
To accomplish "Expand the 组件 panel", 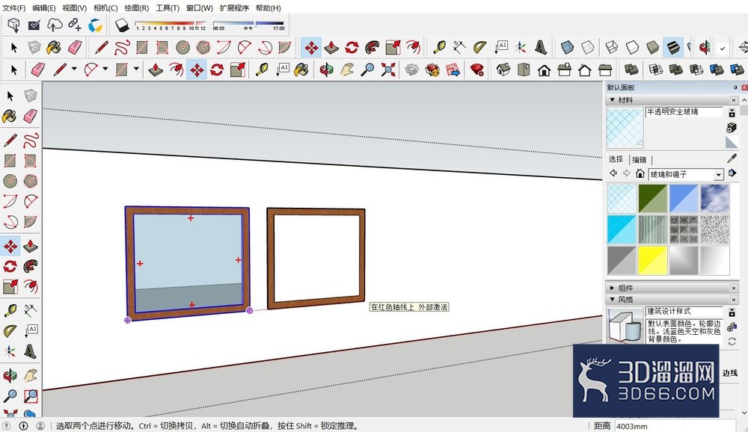I will 612,288.
